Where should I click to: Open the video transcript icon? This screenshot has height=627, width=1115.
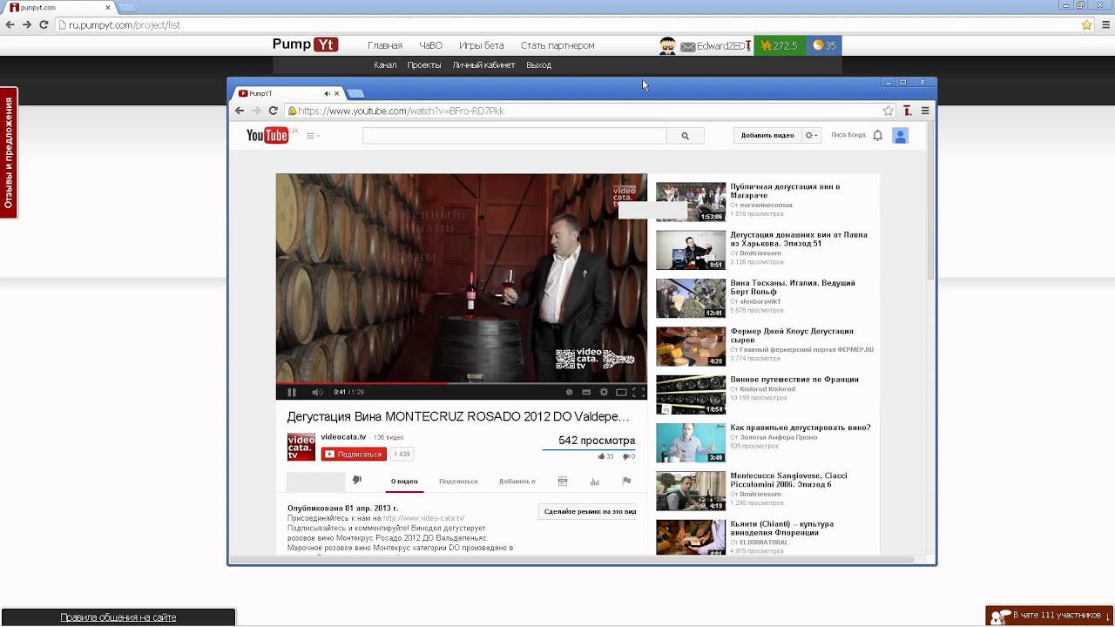[x=563, y=481]
